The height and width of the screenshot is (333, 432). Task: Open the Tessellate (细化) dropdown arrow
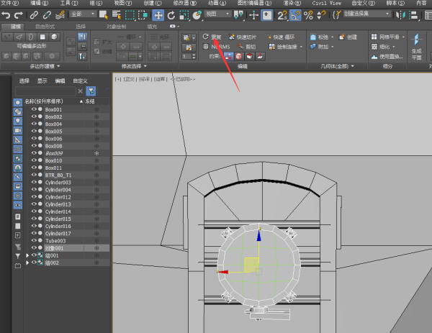pos(393,47)
